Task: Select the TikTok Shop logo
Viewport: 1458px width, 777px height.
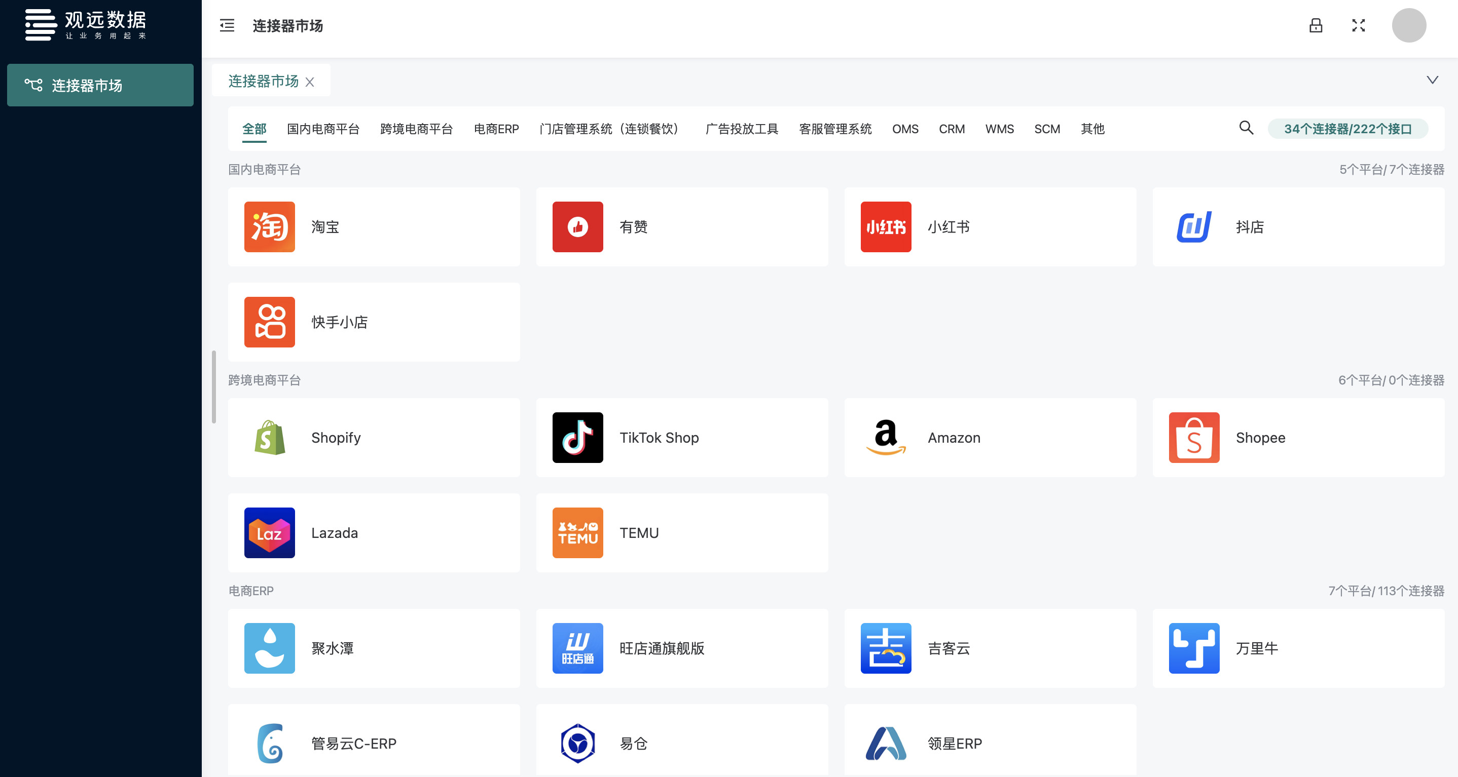Action: (577, 438)
